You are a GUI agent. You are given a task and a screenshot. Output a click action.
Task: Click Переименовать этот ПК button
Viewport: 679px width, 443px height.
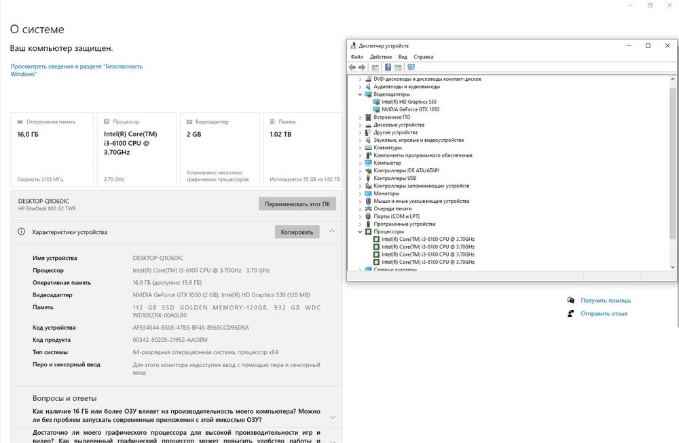(x=297, y=204)
